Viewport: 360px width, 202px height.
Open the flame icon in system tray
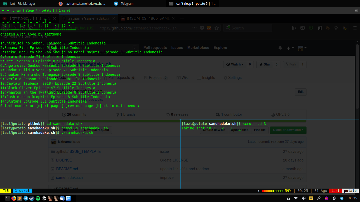pos(327,198)
